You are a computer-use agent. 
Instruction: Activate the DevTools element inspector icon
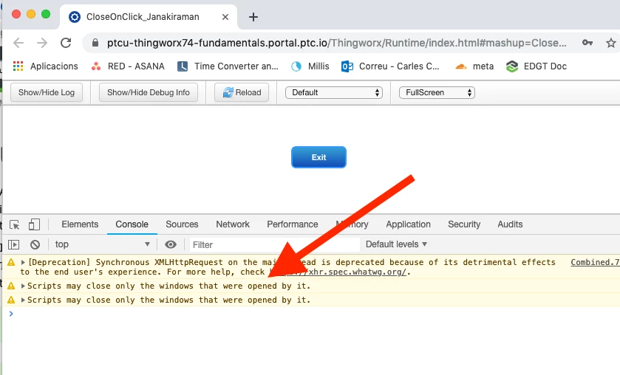tap(15, 224)
